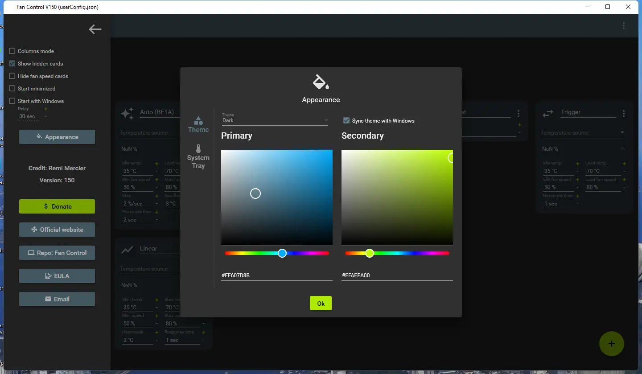Click the Trigger card name field
This screenshot has height=374, width=642.
588,112
